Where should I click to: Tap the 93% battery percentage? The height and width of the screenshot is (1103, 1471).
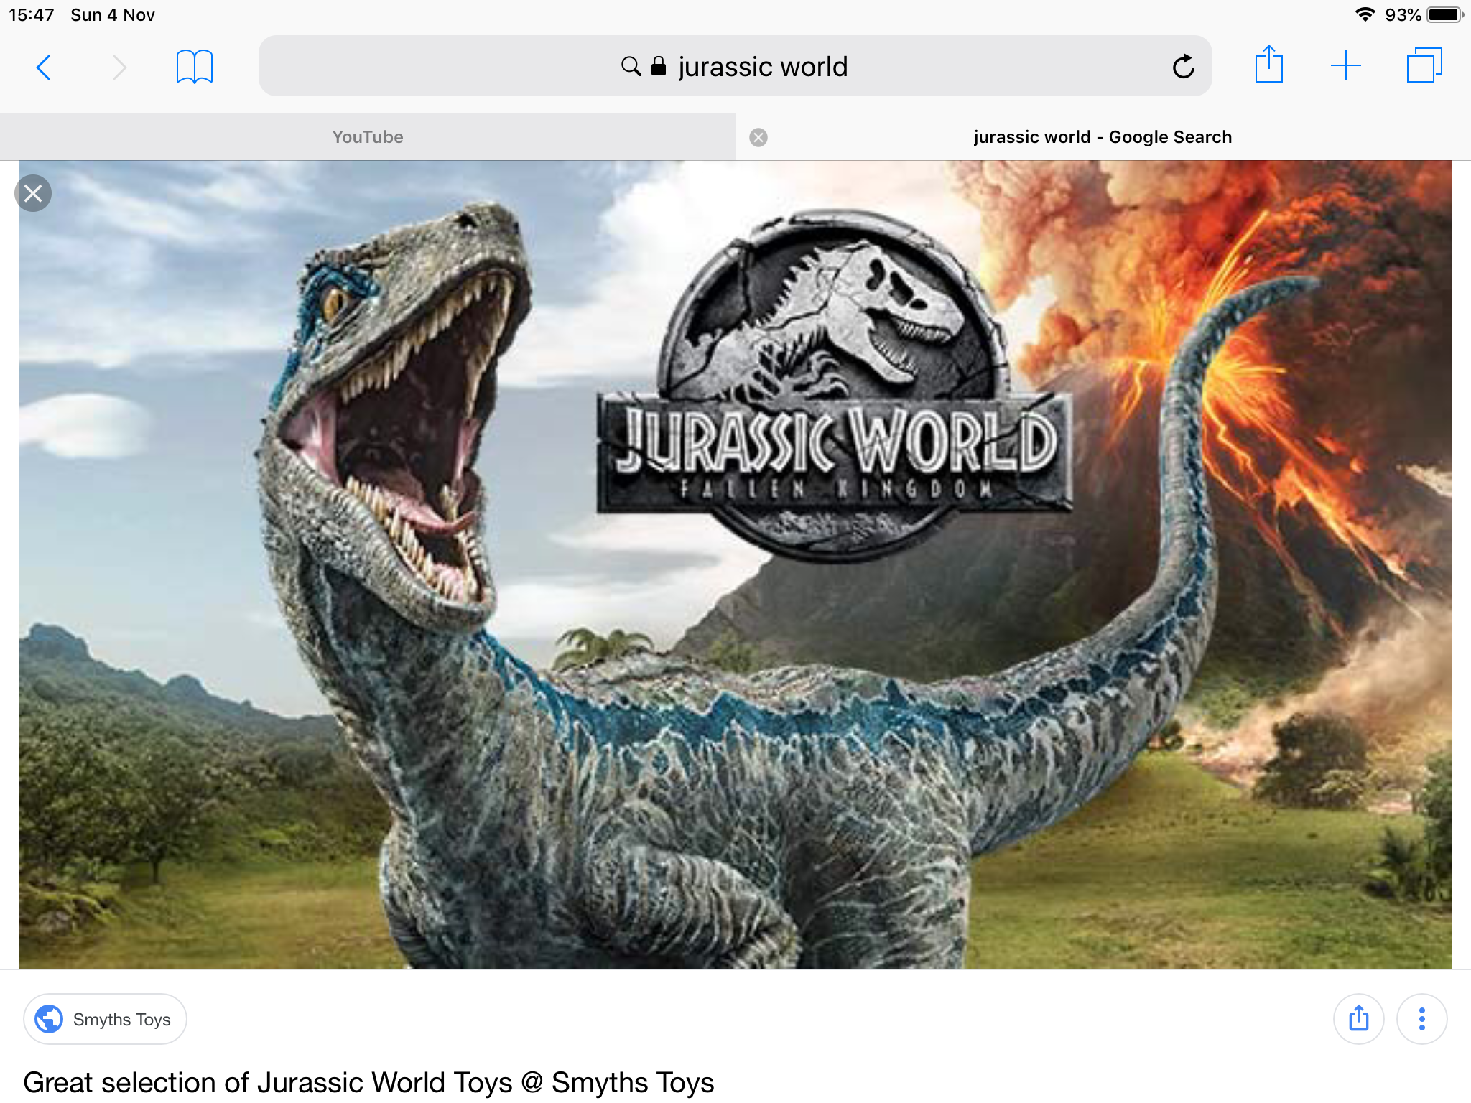point(1403,15)
